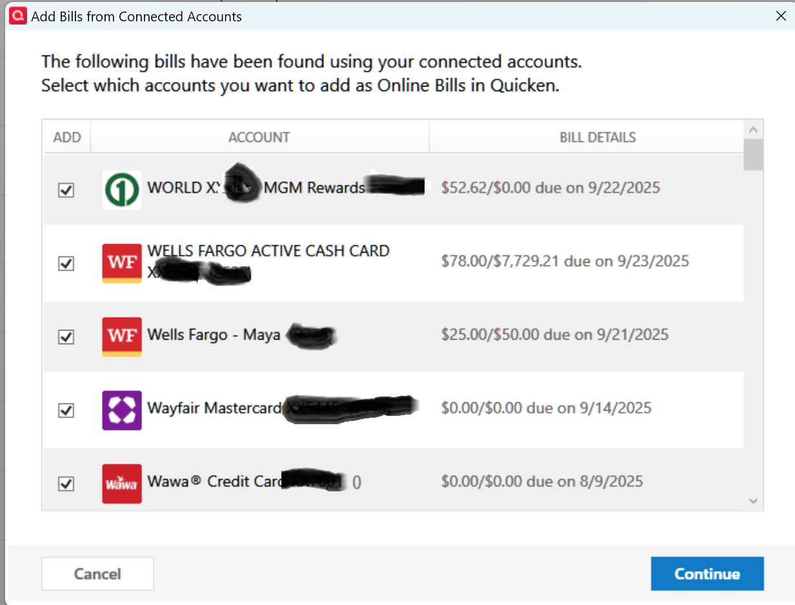Screen dimensions: 795x605
Task: Uncheck the Wells Fargo Active Cash Card checkbox
Action: (66, 263)
